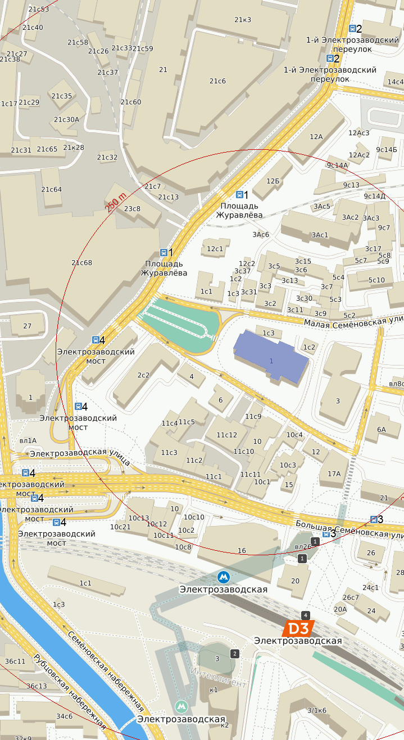Click the blue Электрозаводская metro station icon
Viewport: 404px width, 740px height.
(x=224, y=577)
